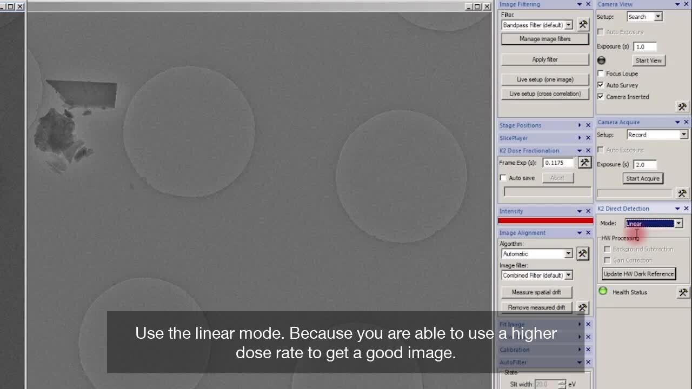Open Camera Acquire settings tools icon

click(682, 193)
